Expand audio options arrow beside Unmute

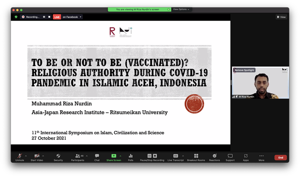pos(26,156)
